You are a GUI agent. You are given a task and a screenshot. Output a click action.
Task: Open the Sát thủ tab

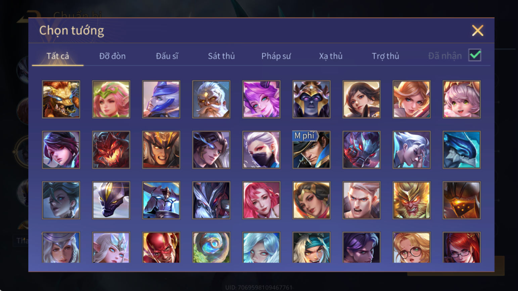coord(221,56)
